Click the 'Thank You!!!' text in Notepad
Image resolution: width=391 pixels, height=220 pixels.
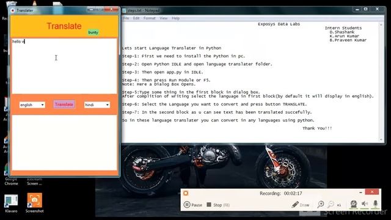point(317,128)
